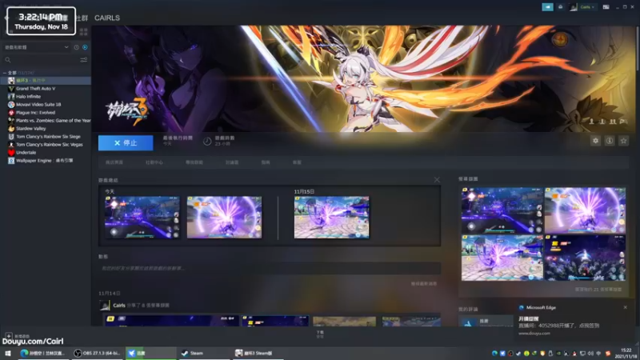Click the view all screenshots link
640x360 pixels.
click(x=598, y=290)
